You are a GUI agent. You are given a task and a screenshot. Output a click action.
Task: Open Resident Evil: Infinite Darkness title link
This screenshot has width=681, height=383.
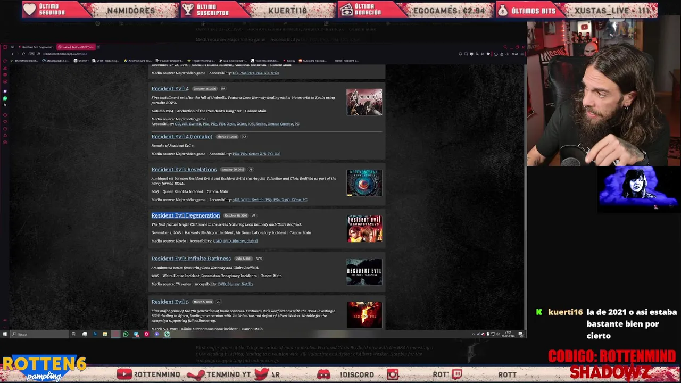tap(190, 258)
